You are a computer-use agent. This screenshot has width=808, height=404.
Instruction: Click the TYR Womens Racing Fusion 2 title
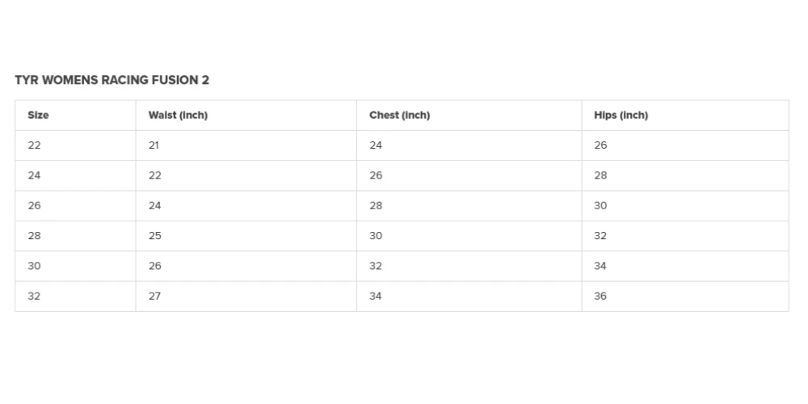point(112,80)
